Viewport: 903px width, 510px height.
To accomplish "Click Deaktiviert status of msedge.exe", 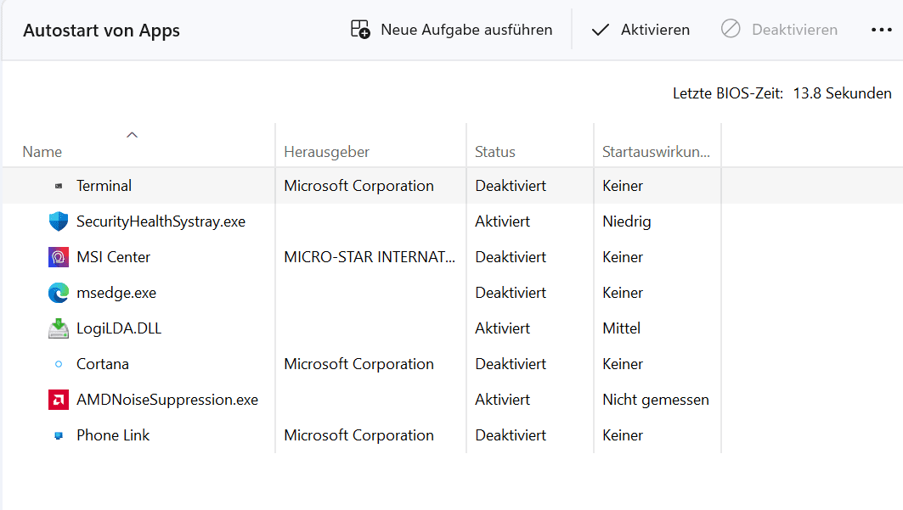I will click(511, 293).
